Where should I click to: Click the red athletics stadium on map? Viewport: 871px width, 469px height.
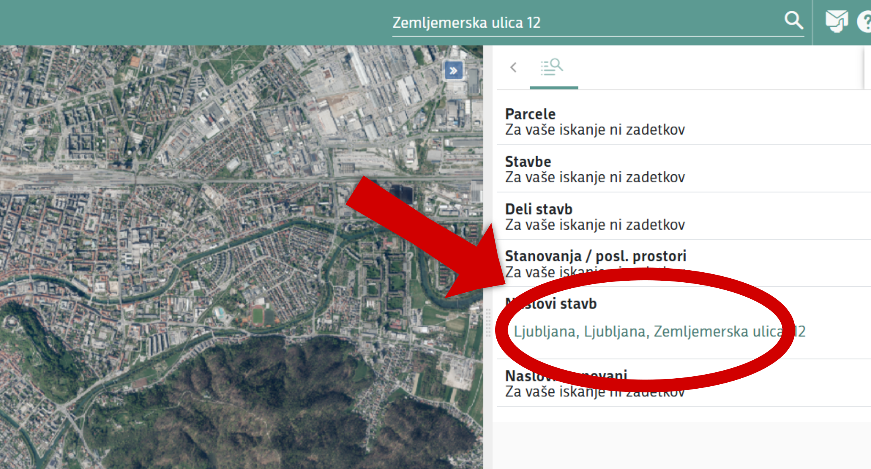click(x=258, y=315)
